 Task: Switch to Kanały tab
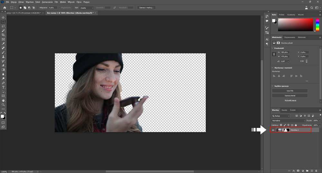[x=284, y=110]
